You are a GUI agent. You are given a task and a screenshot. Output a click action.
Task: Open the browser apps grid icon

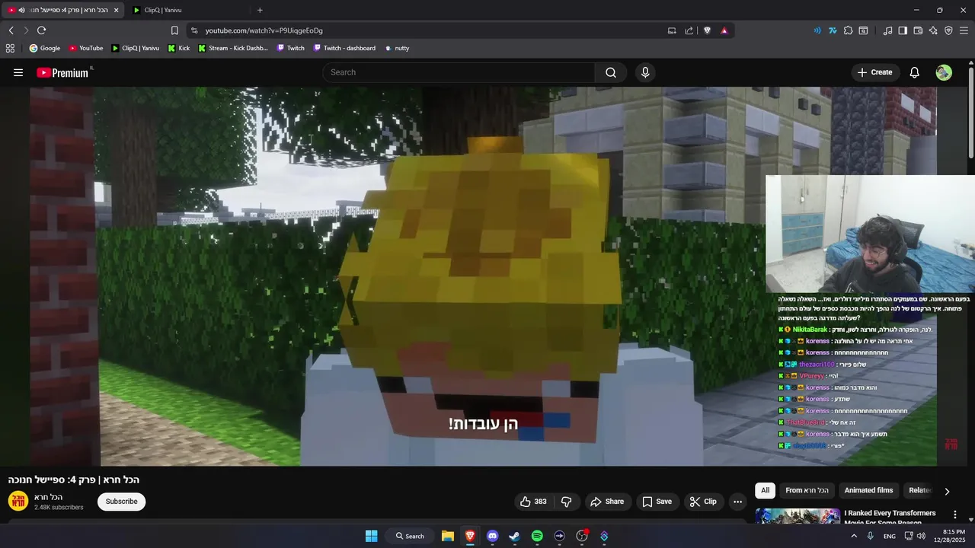pos(10,48)
